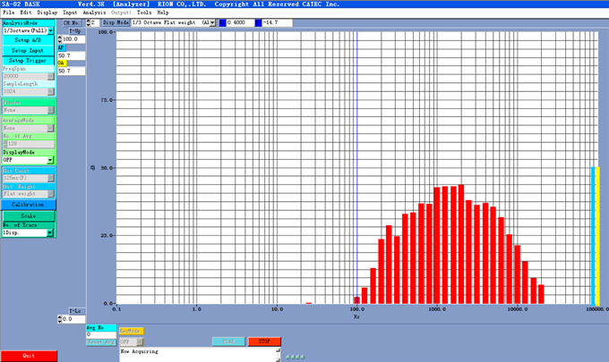Screen dimensions: 609x362
Task: Open the AnalysisMode 1/3octave dropdown
Action: (50, 30)
